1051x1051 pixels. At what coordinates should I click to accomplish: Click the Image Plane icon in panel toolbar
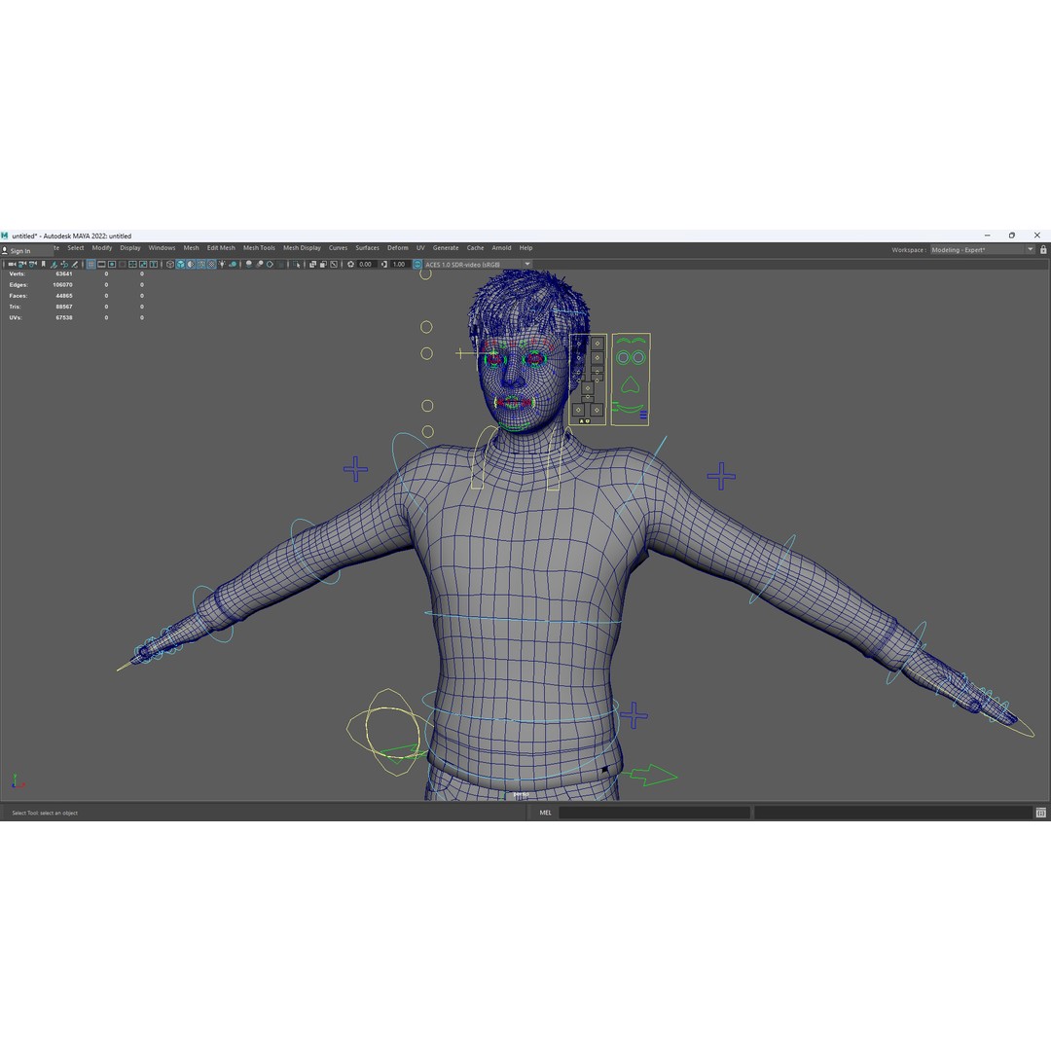54,264
